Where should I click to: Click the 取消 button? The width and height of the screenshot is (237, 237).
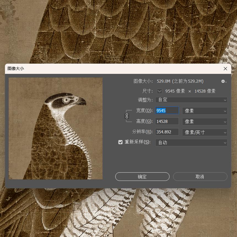pyautogui.click(x=200, y=177)
